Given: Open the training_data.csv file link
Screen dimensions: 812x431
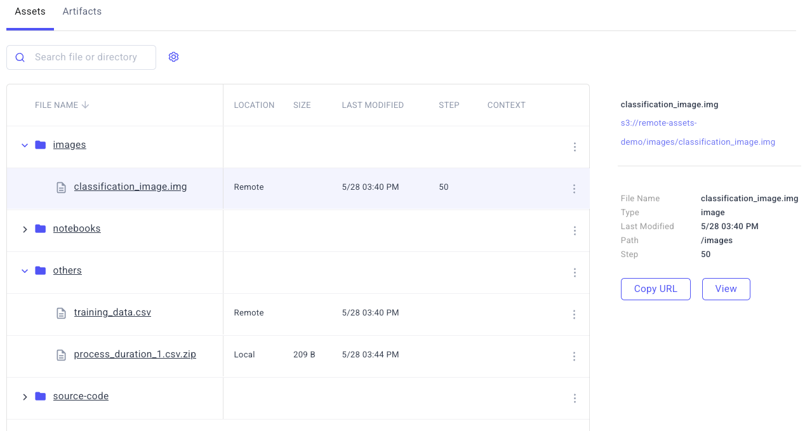Looking at the screenshot, I should [x=112, y=312].
